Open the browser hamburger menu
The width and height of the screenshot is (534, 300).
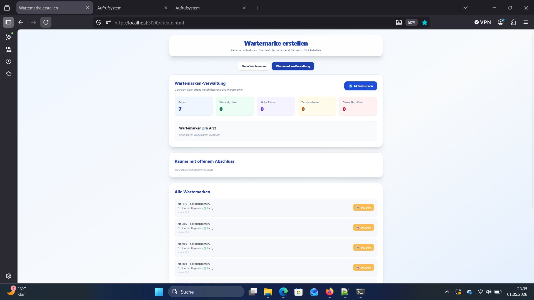[526, 22]
